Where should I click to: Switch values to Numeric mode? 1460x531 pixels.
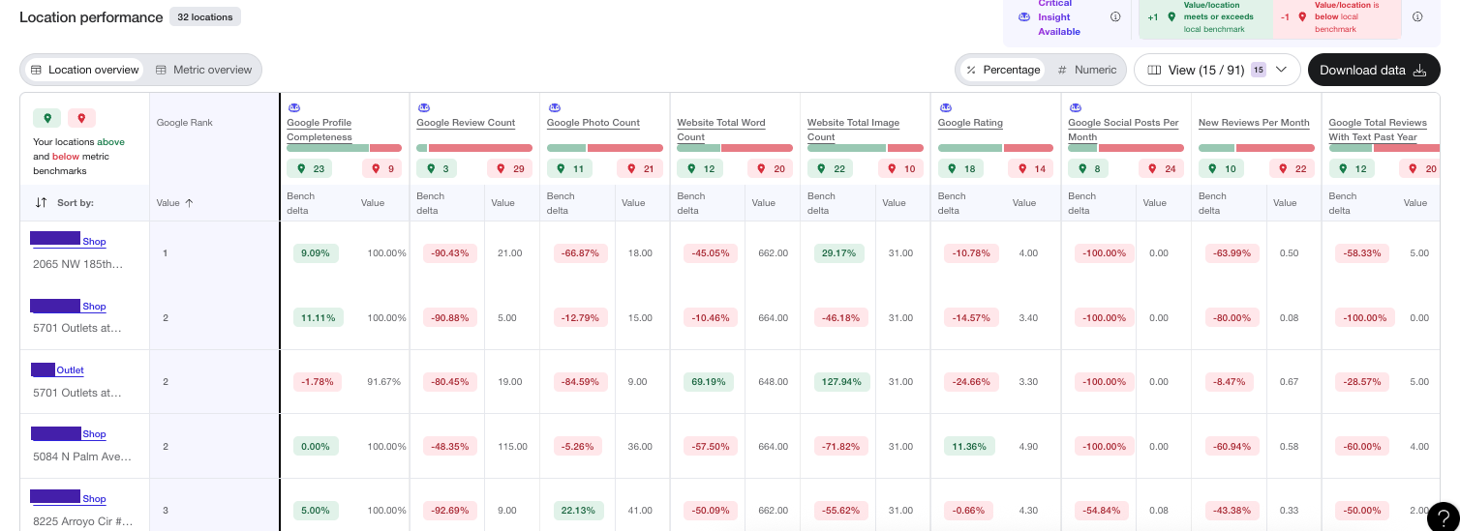[x=1087, y=70]
